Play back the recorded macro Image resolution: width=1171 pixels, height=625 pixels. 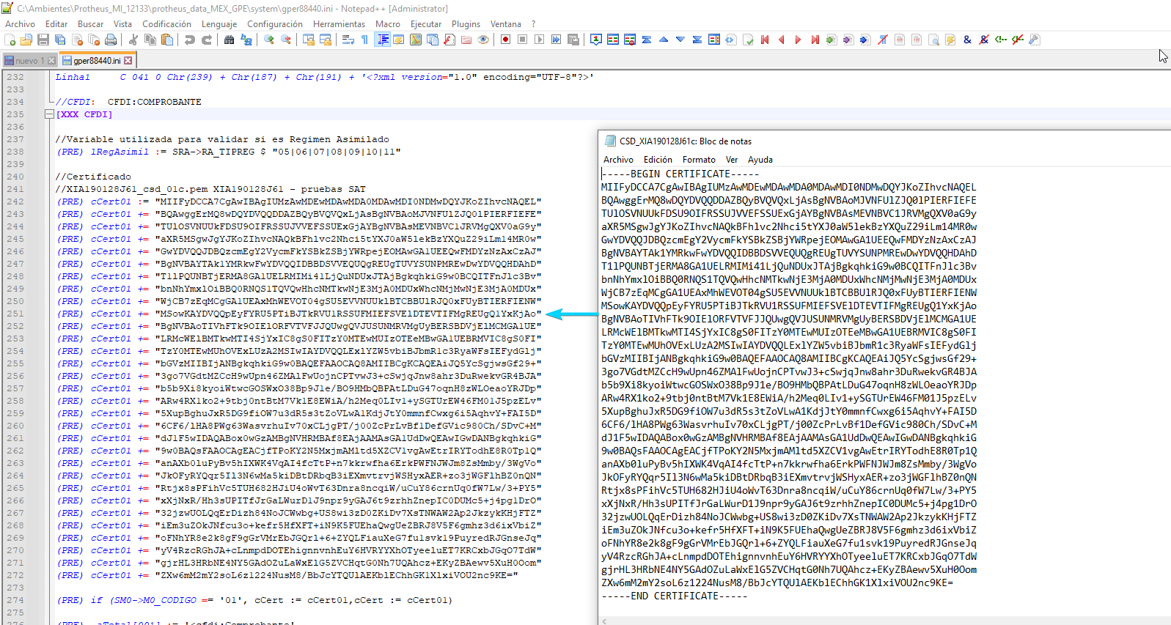tap(540, 40)
